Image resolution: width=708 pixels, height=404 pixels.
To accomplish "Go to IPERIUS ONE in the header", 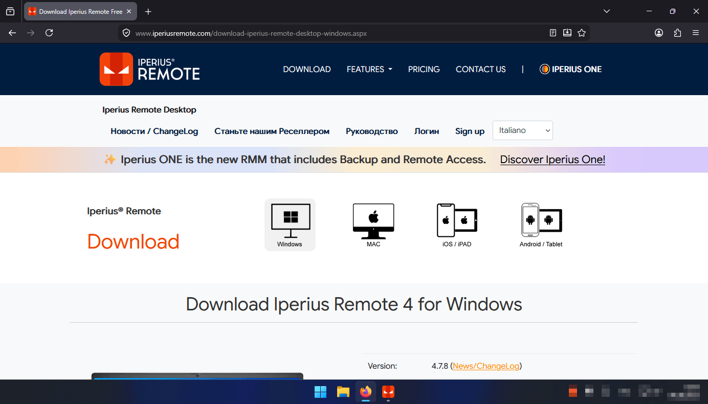I will [571, 69].
